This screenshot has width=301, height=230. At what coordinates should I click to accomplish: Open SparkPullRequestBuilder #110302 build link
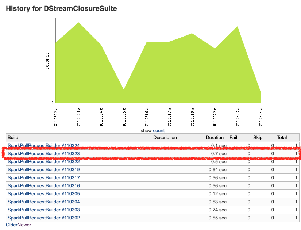[x=43, y=218]
